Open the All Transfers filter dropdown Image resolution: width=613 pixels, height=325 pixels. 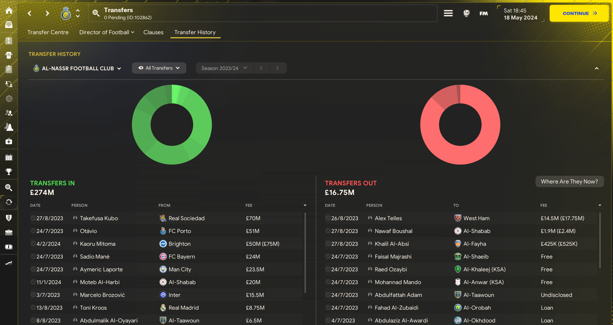tap(159, 68)
